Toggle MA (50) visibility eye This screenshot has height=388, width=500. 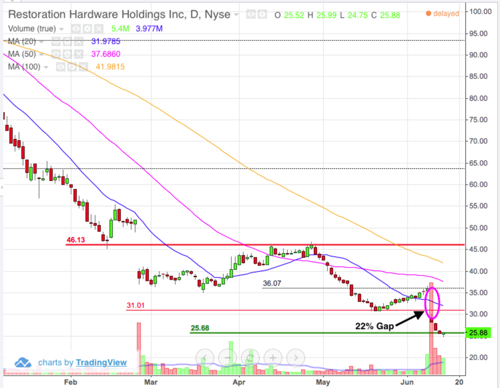click(x=55, y=54)
